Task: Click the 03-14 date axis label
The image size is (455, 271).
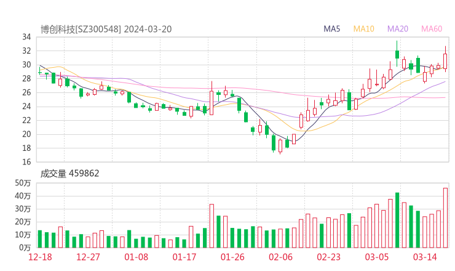Action: click(x=425, y=257)
